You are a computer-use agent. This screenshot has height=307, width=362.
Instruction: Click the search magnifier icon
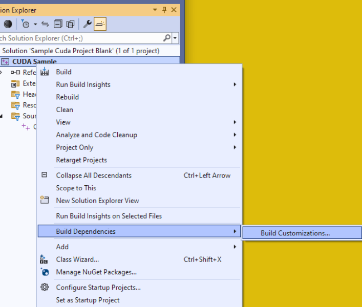tap(166, 38)
